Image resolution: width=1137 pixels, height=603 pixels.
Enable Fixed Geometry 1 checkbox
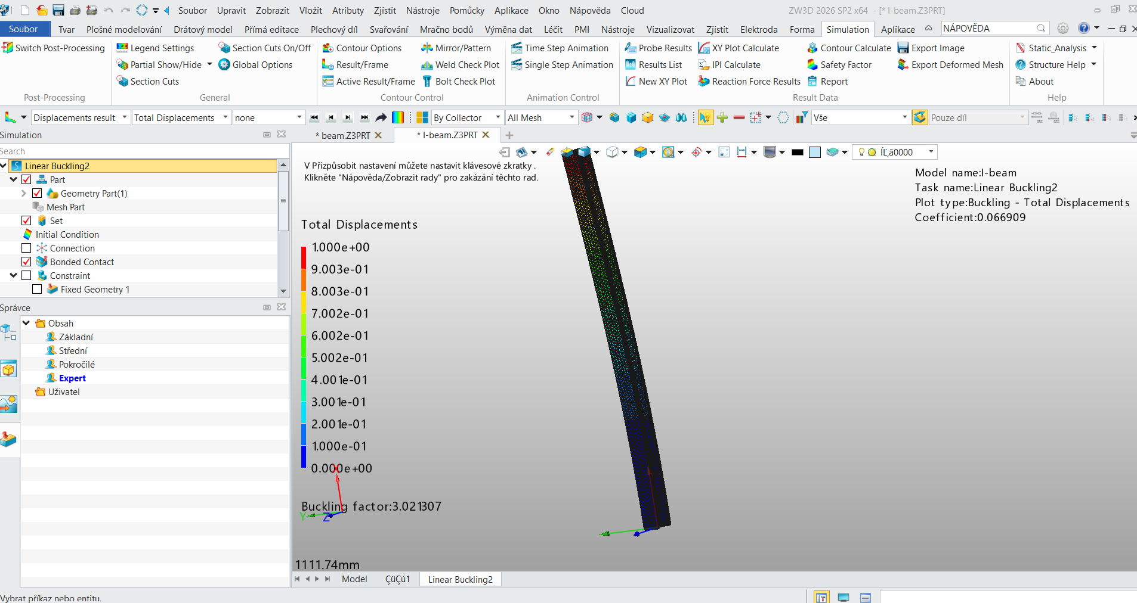(37, 289)
